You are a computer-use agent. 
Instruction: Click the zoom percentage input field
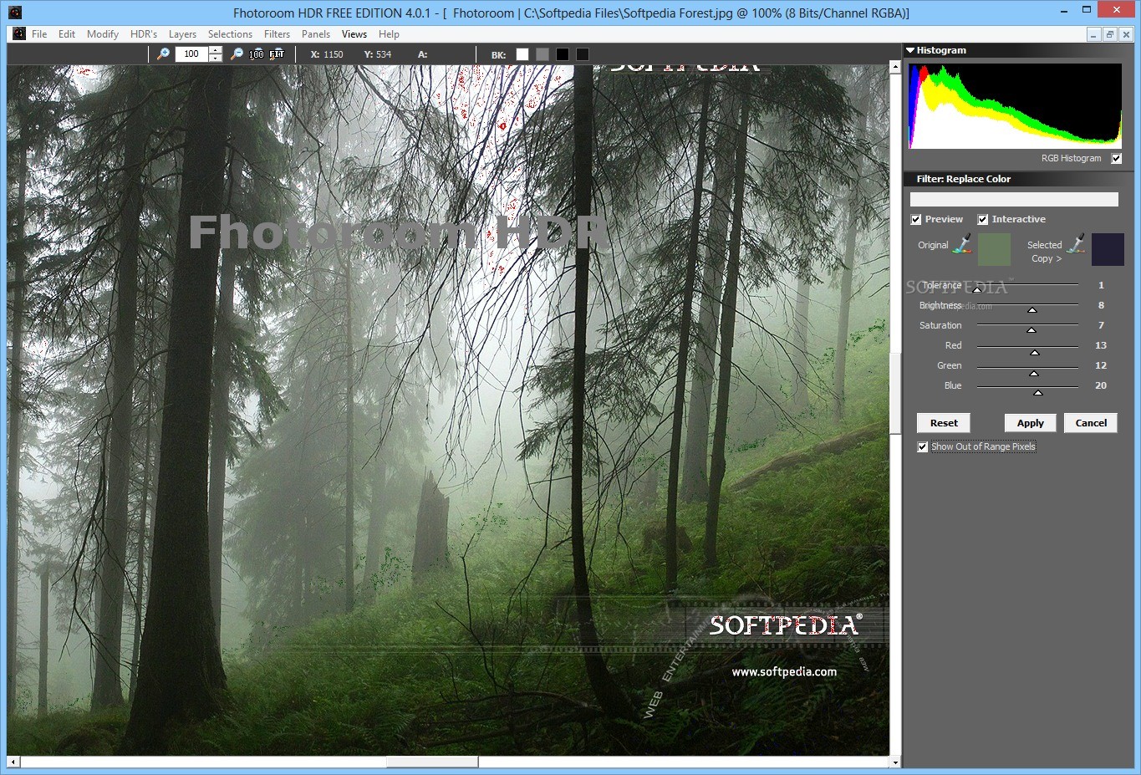[x=192, y=54]
